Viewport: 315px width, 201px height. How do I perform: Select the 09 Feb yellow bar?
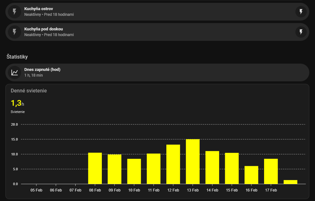114,169
